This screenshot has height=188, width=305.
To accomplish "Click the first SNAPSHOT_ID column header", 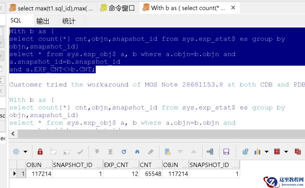I will (78, 165).
